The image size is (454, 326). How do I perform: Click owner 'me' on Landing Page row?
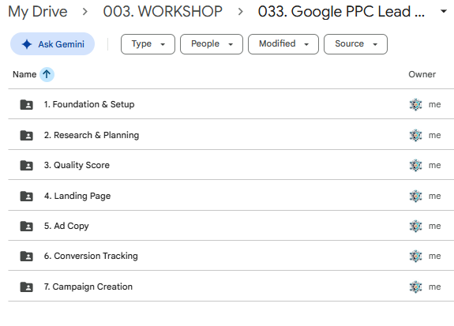pyautogui.click(x=434, y=196)
